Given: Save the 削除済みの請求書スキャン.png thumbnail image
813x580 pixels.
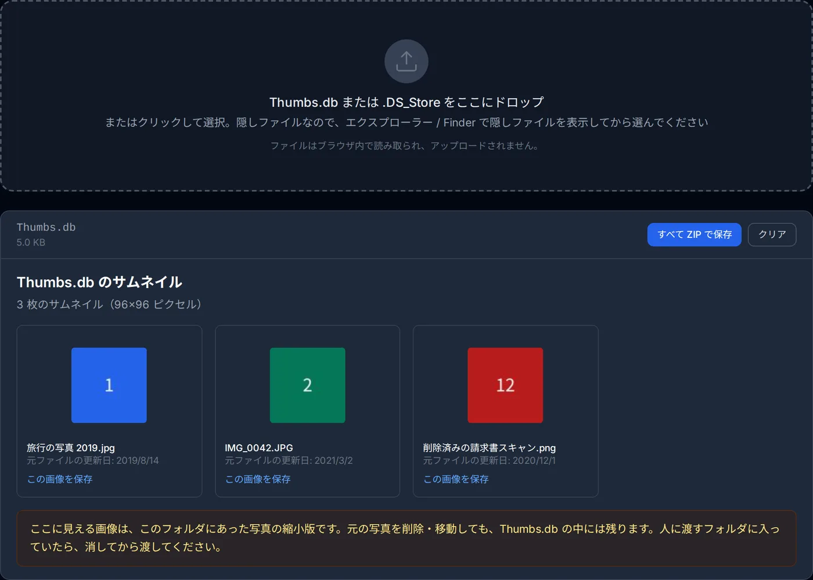Looking at the screenshot, I should click(x=456, y=479).
